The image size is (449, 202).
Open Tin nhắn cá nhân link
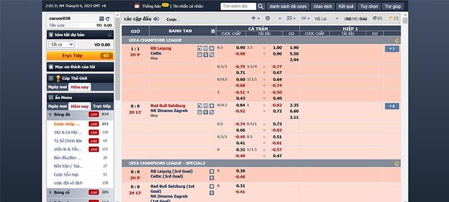click(x=188, y=6)
